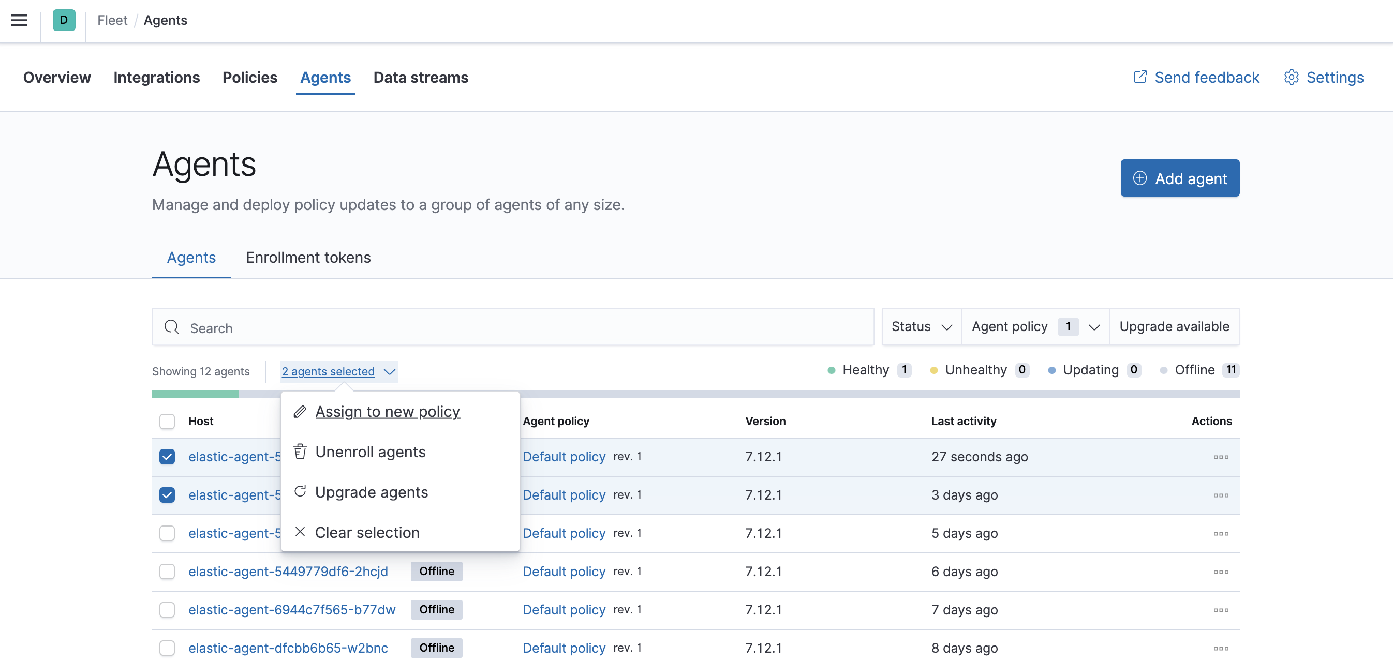Expand the Agent policy filter dropdown

click(x=1034, y=326)
